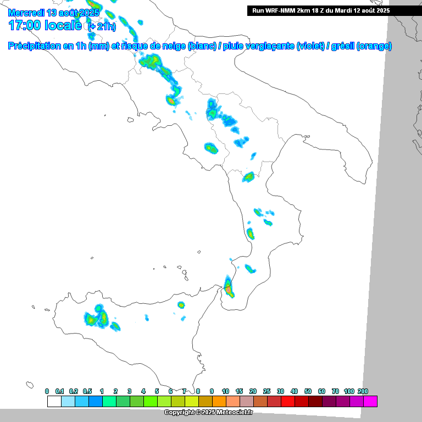
Task: Select the blue 0.5 mm legend swatch
Action: point(95,402)
